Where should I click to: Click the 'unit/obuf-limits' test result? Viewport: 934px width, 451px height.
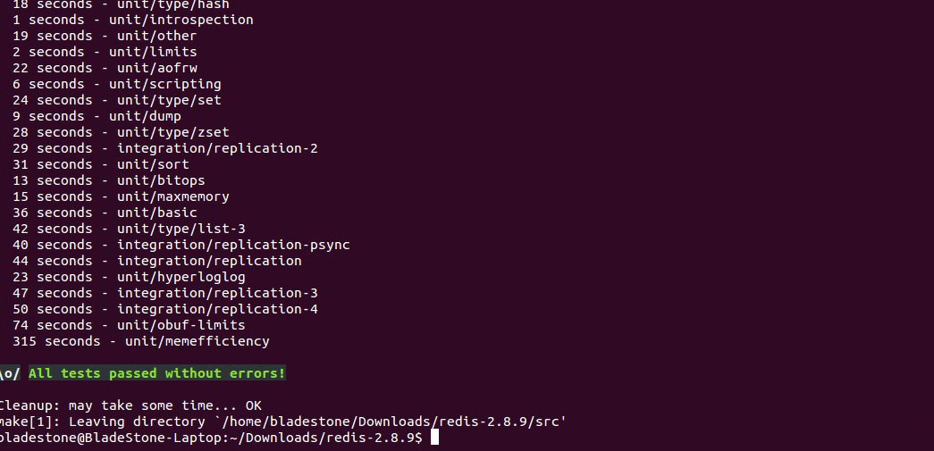click(129, 325)
